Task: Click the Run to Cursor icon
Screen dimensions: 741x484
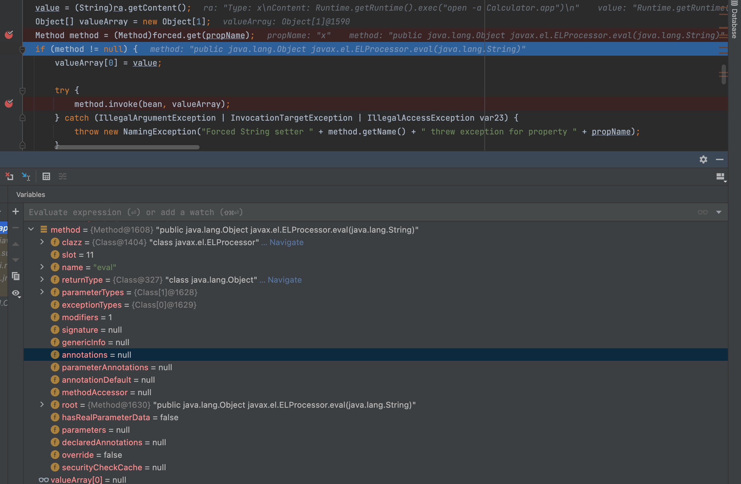Action: tap(26, 177)
